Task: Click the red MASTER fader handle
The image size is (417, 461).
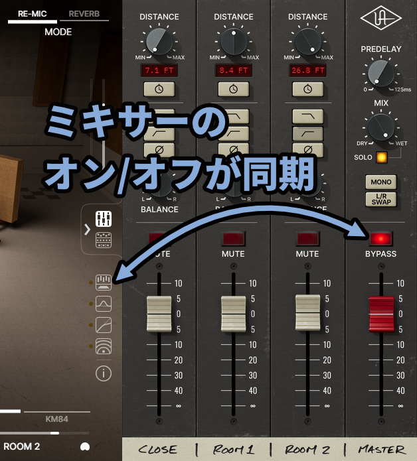Action: click(381, 314)
